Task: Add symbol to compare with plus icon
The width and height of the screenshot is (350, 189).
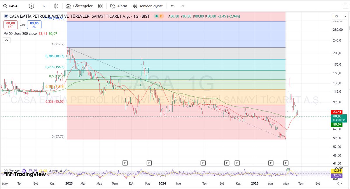Action: point(32,6)
